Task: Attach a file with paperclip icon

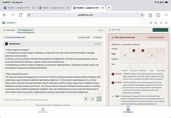Action: pos(86,99)
